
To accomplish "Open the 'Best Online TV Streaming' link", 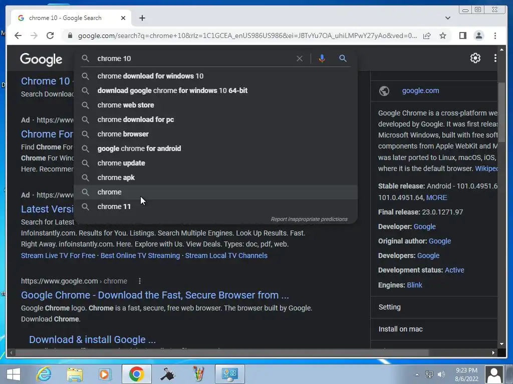I will 140,255.
